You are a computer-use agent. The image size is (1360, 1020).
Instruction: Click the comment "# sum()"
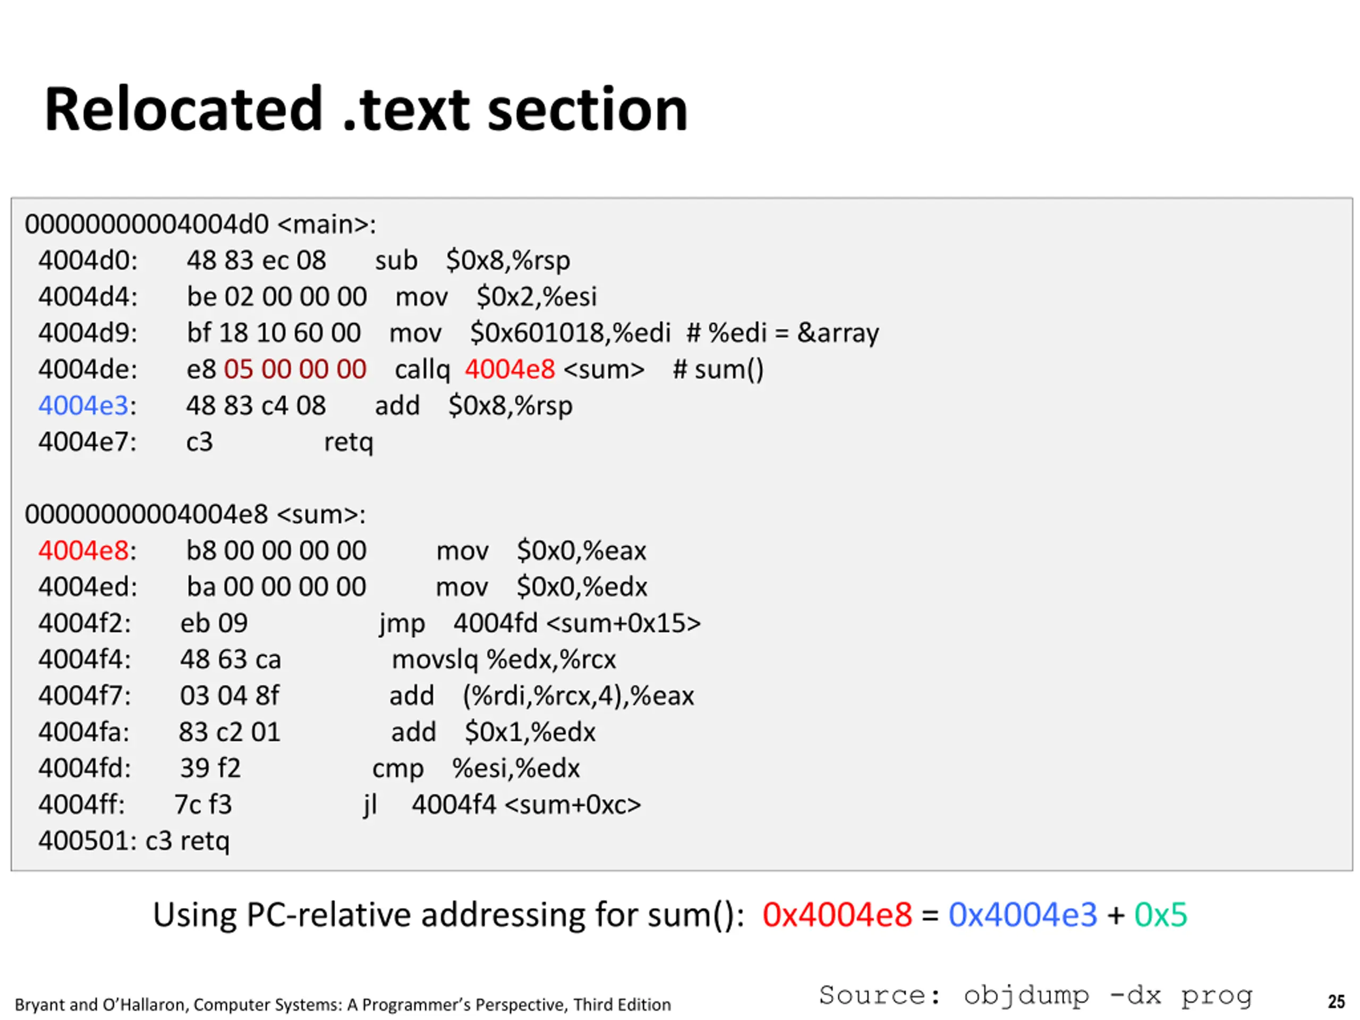(x=718, y=370)
